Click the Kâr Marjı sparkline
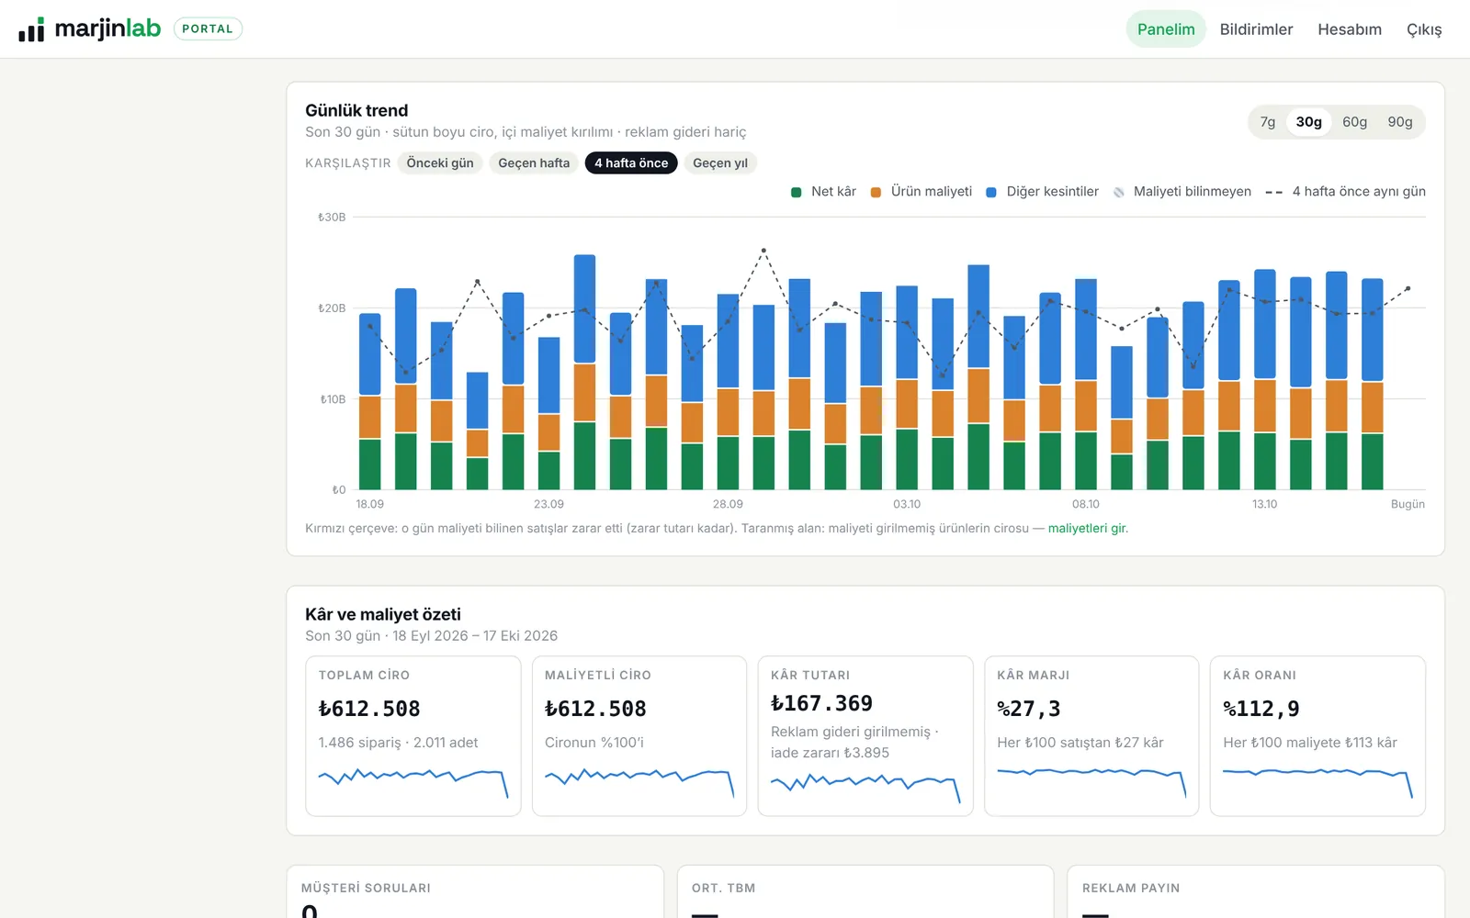The height and width of the screenshot is (918, 1470). coord(1091,781)
